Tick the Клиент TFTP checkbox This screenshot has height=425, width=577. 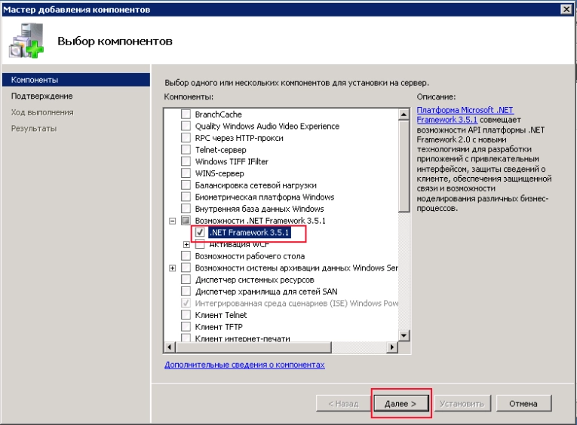pyautogui.click(x=186, y=326)
